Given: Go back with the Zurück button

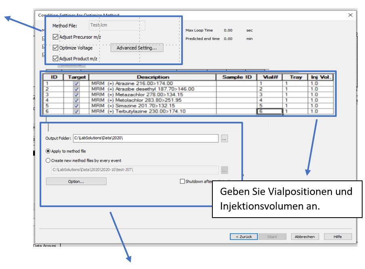Looking at the screenshot, I should pyautogui.click(x=244, y=237).
